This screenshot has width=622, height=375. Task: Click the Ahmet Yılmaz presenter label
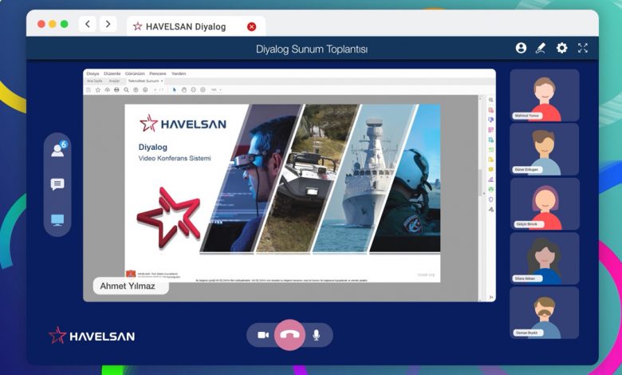(129, 286)
